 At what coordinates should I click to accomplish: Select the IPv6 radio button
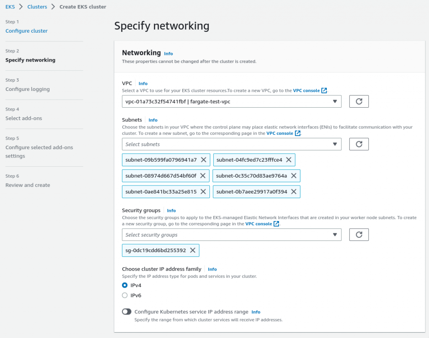click(124, 294)
